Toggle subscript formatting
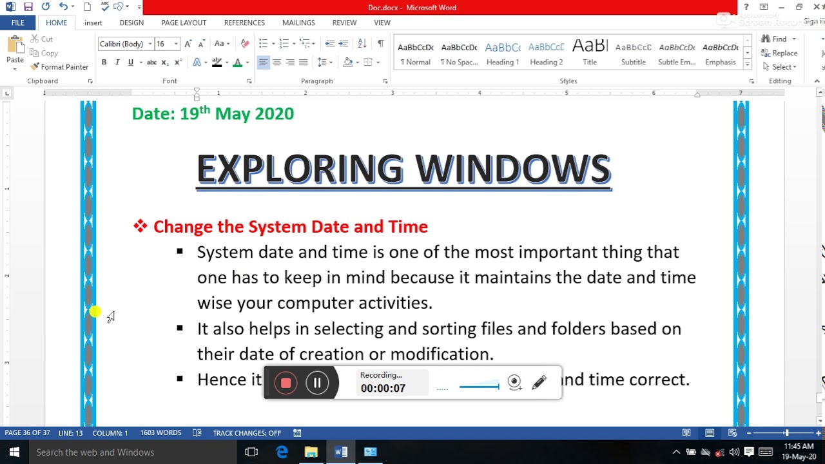 (x=165, y=63)
